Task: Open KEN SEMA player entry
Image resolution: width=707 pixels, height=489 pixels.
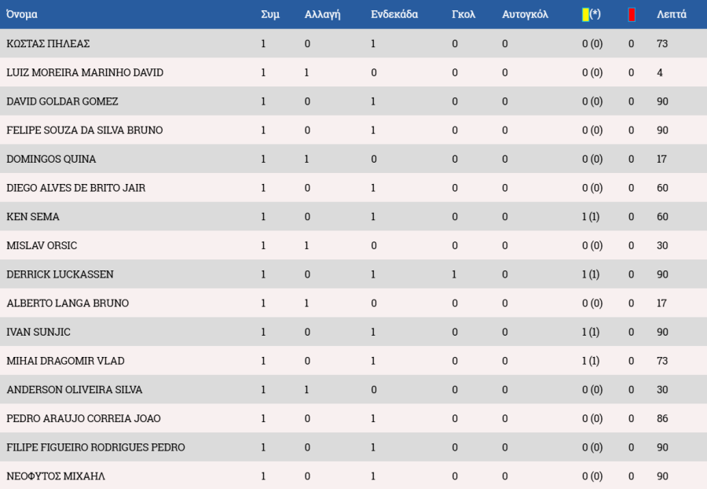Action: (x=33, y=216)
